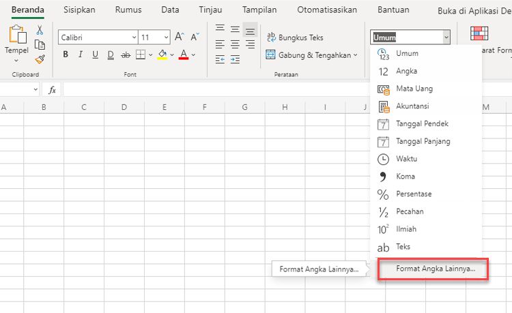Open the Name Box dropdown arrow

click(x=35, y=89)
